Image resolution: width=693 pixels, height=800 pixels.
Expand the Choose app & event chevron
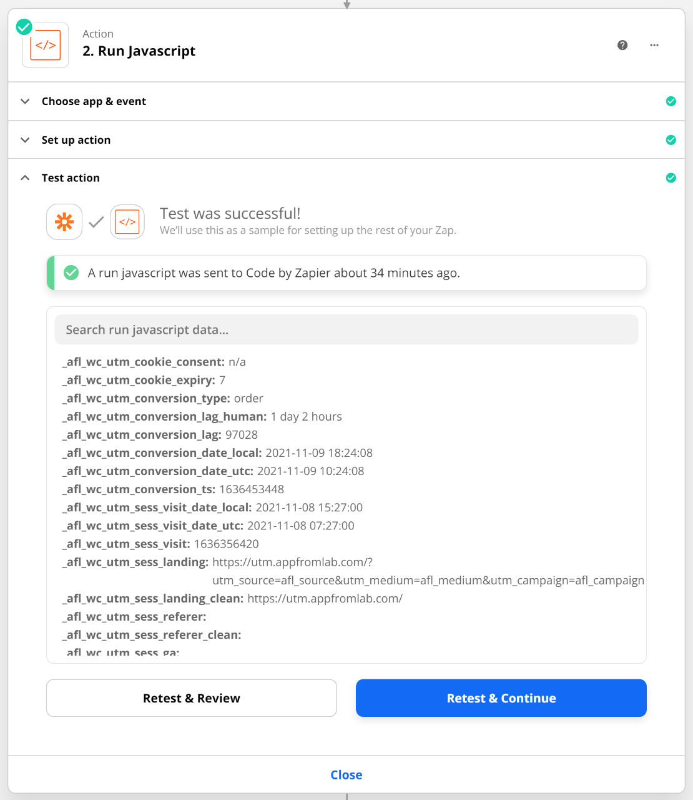25,101
